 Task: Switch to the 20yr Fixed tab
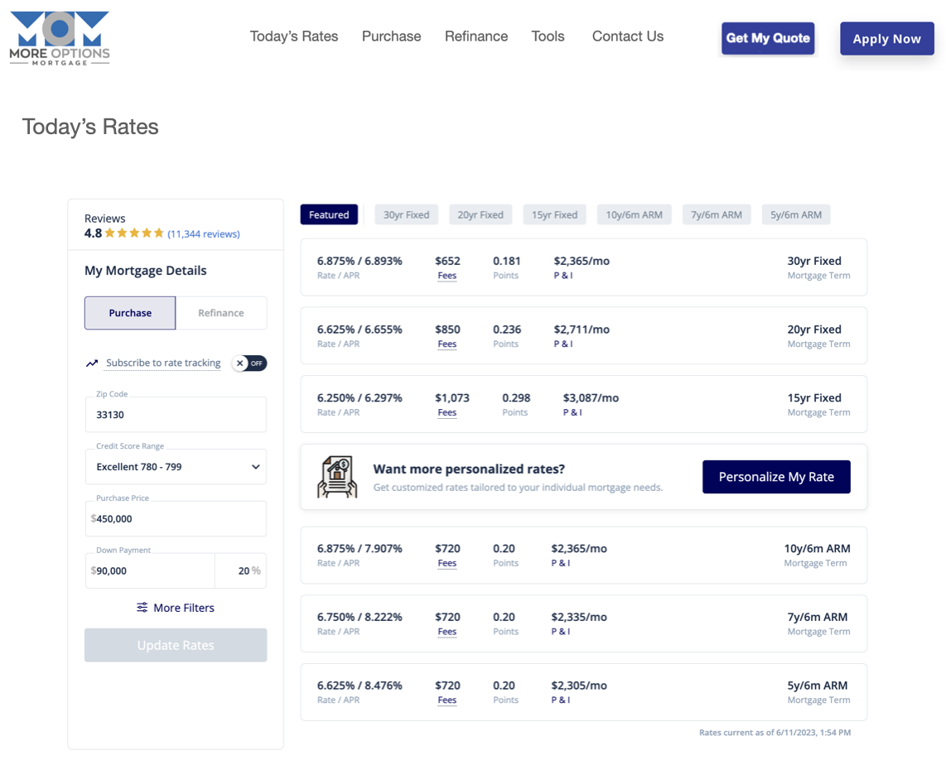(480, 214)
